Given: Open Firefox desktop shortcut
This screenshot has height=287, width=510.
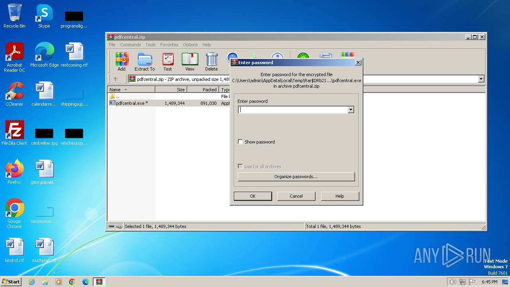Looking at the screenshot, I should (14, 172).
